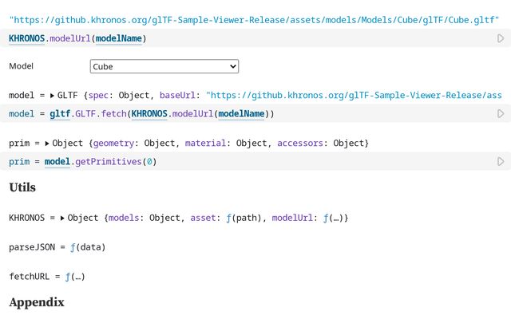Open the Model dropdown showing Cube

[x=164, y=67]
